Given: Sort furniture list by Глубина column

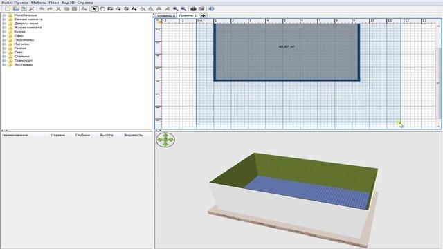Looking at the screenshot, I should pyautogui.click(x=82, y=136).
